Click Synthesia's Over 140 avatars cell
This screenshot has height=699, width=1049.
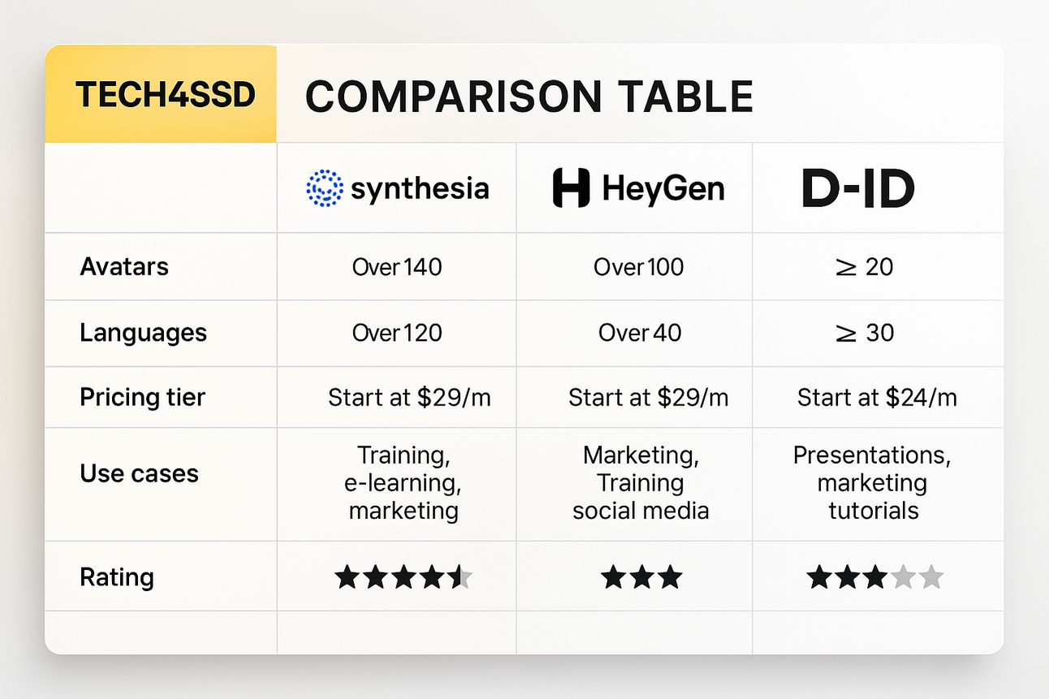click(397, 267)
